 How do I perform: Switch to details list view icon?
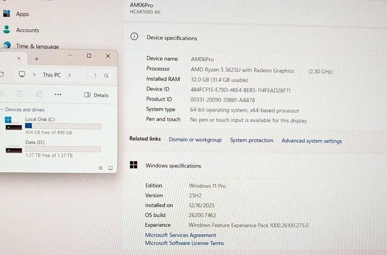tap(101, 168)
